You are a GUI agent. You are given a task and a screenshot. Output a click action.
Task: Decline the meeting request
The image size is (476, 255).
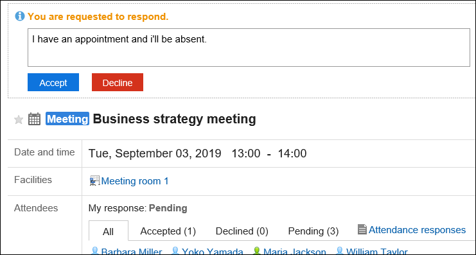coord(118,82)
